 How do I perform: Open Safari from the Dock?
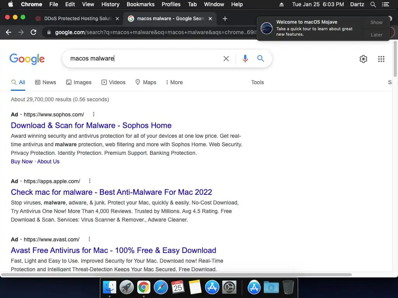161,288
